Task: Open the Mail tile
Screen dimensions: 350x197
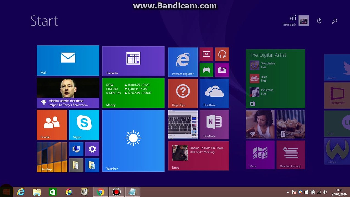Action: click(x=68, y=60)
